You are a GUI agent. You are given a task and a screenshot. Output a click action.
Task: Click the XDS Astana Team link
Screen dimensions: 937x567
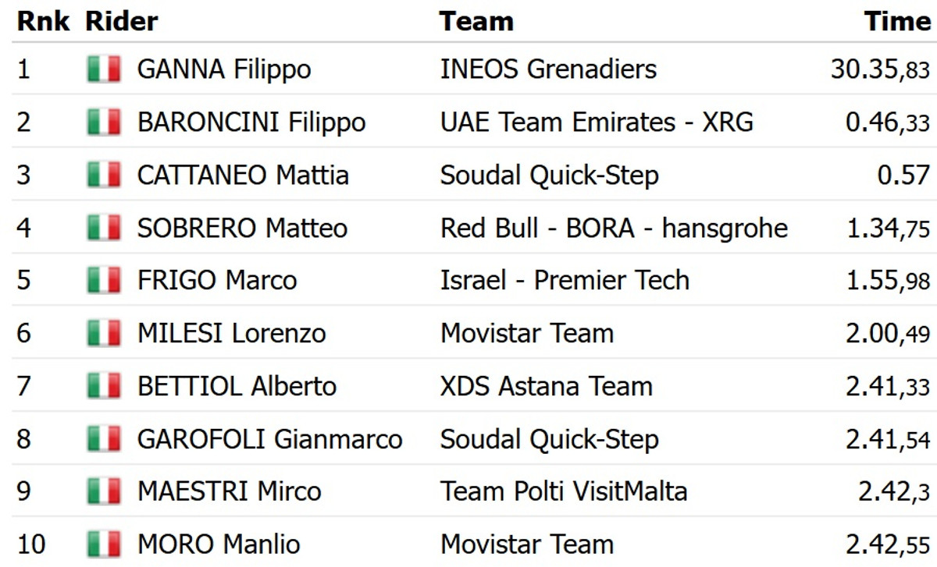[546, 386]
